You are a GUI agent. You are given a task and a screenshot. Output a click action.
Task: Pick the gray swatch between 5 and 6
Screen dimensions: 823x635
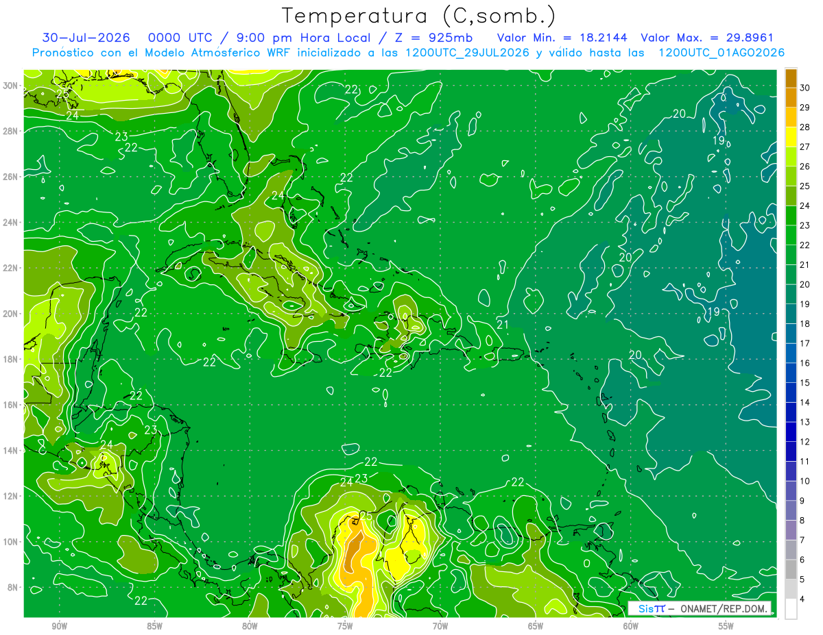[x=791, y=569]
